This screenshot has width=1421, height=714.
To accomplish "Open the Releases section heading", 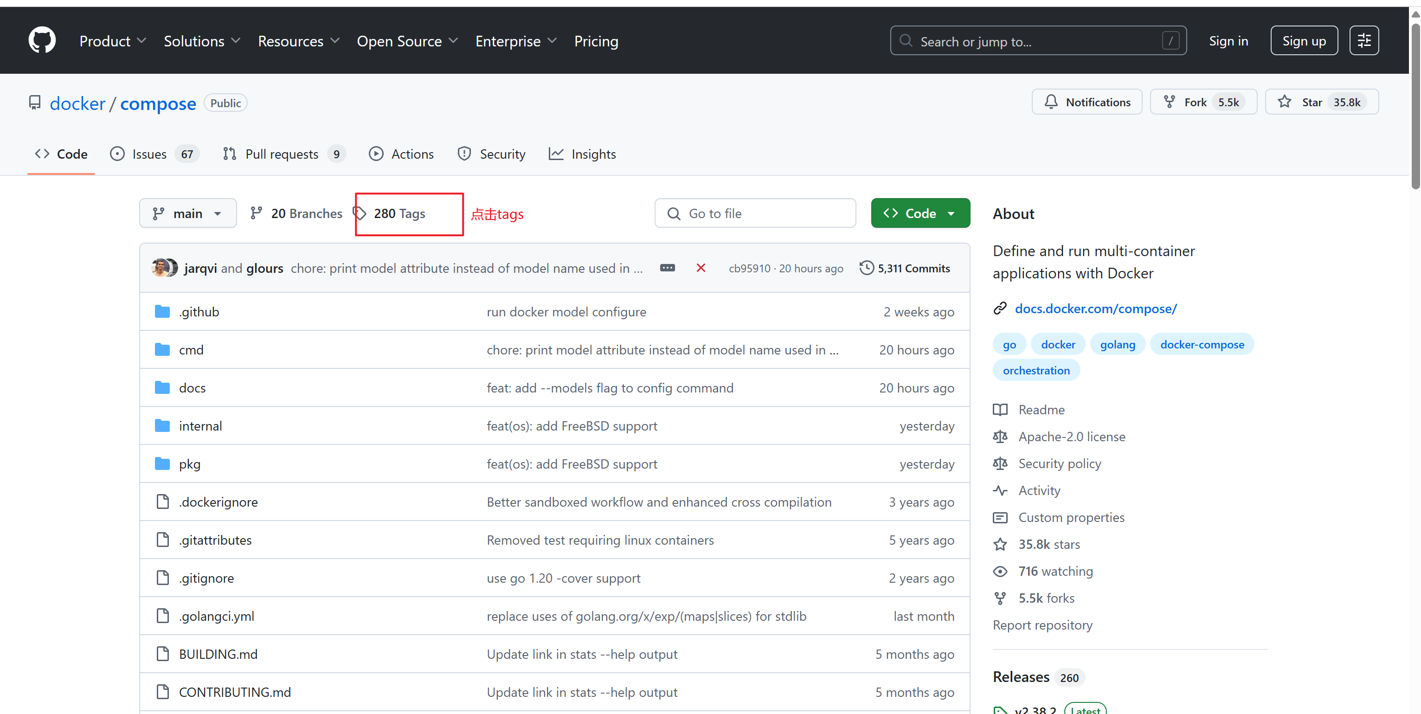I will (x=1021, y=677).
